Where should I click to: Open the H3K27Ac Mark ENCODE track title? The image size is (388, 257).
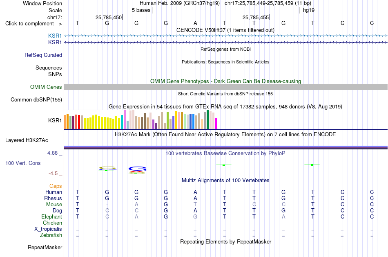coord(225,135)
